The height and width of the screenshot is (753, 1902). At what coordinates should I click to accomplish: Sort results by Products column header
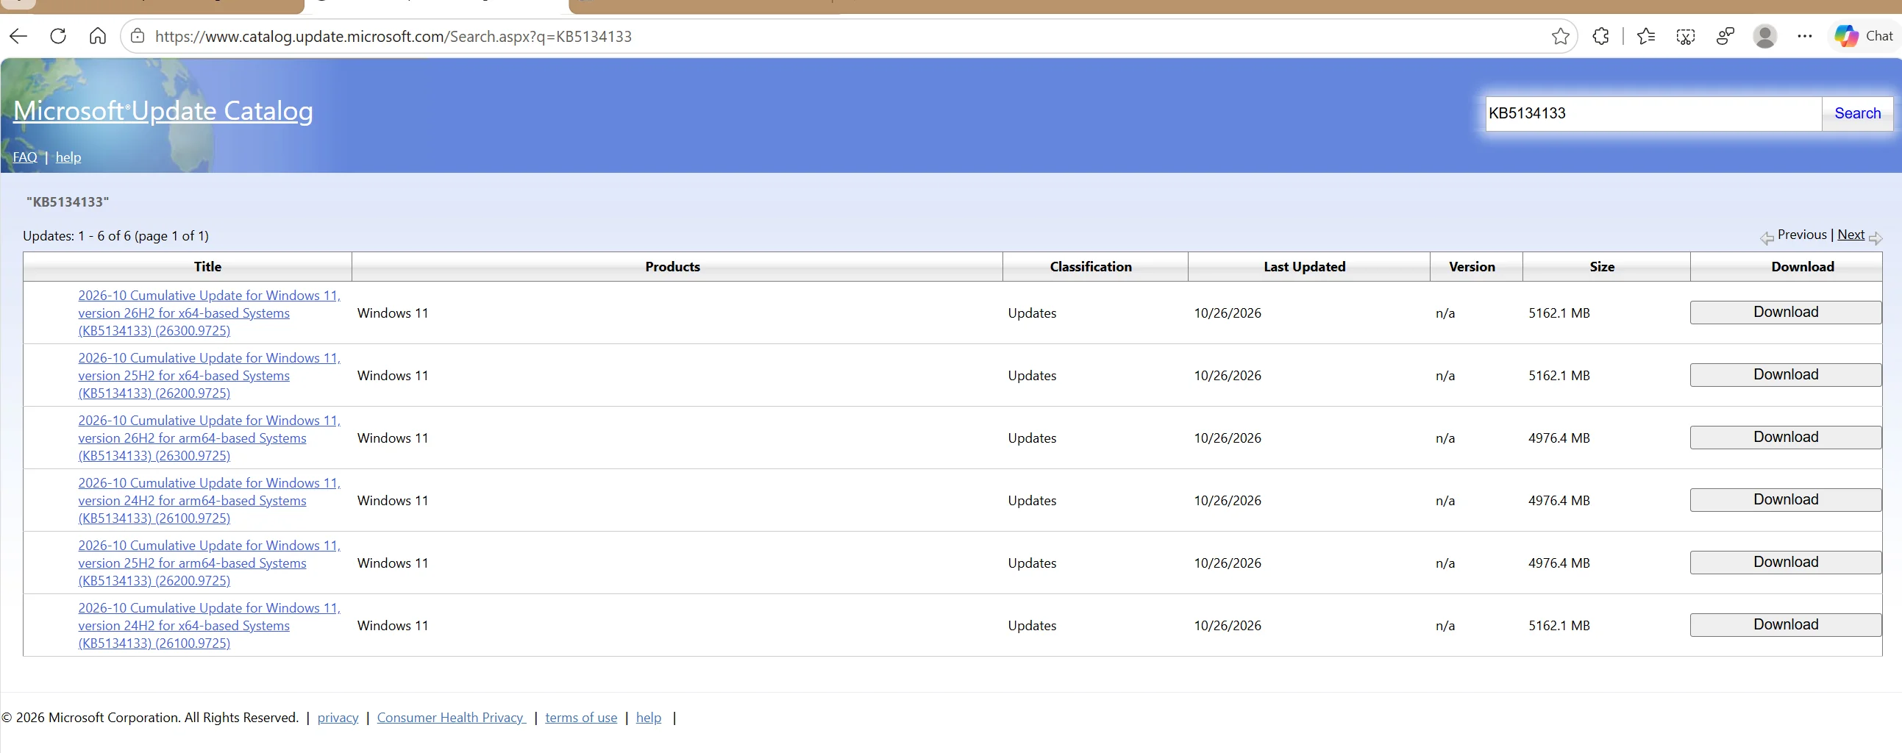(x=673, y=266)
